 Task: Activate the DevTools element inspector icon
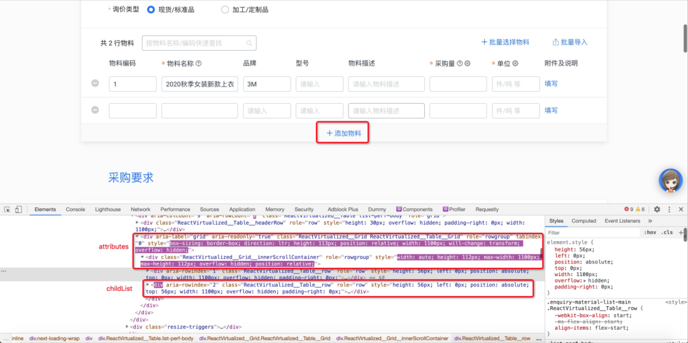point(8,209)
